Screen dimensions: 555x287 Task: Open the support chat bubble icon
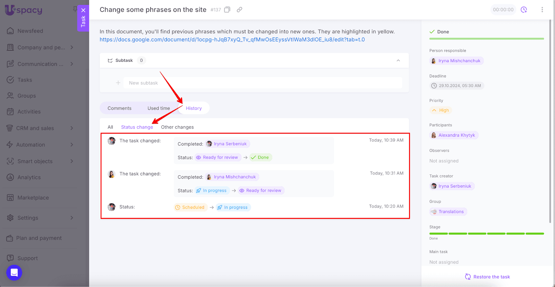pos(14,272)
